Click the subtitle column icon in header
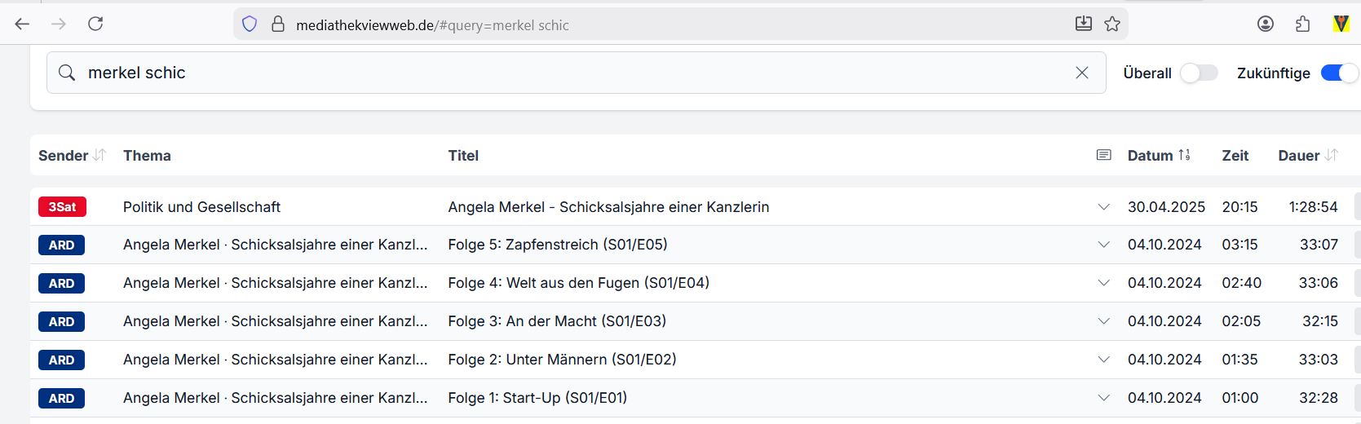The image size is (1361, 424). tap(1104, 155)
